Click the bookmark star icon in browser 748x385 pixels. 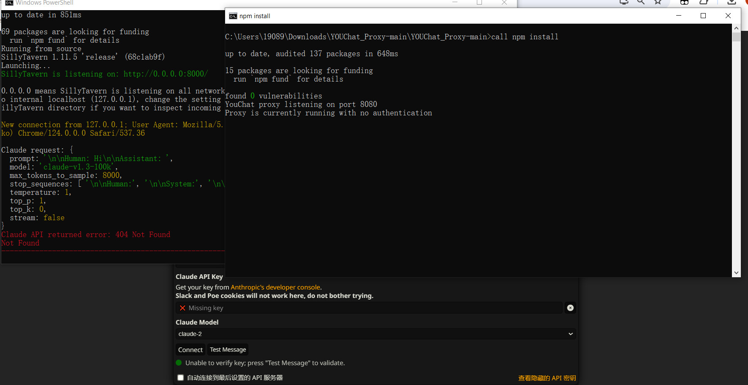click(658, 2)
